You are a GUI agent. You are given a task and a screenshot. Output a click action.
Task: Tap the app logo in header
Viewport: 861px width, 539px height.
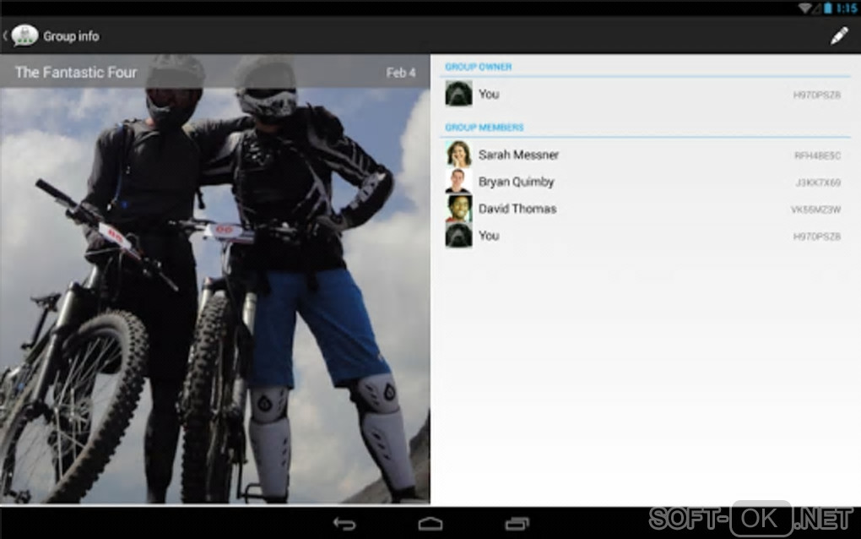point(24,35)
